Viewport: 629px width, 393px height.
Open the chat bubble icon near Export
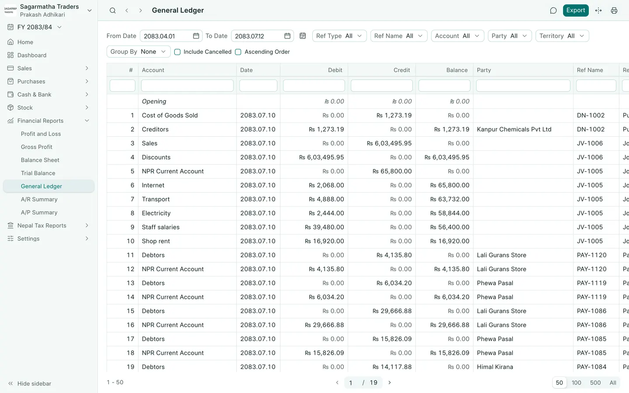pos(553,10)
